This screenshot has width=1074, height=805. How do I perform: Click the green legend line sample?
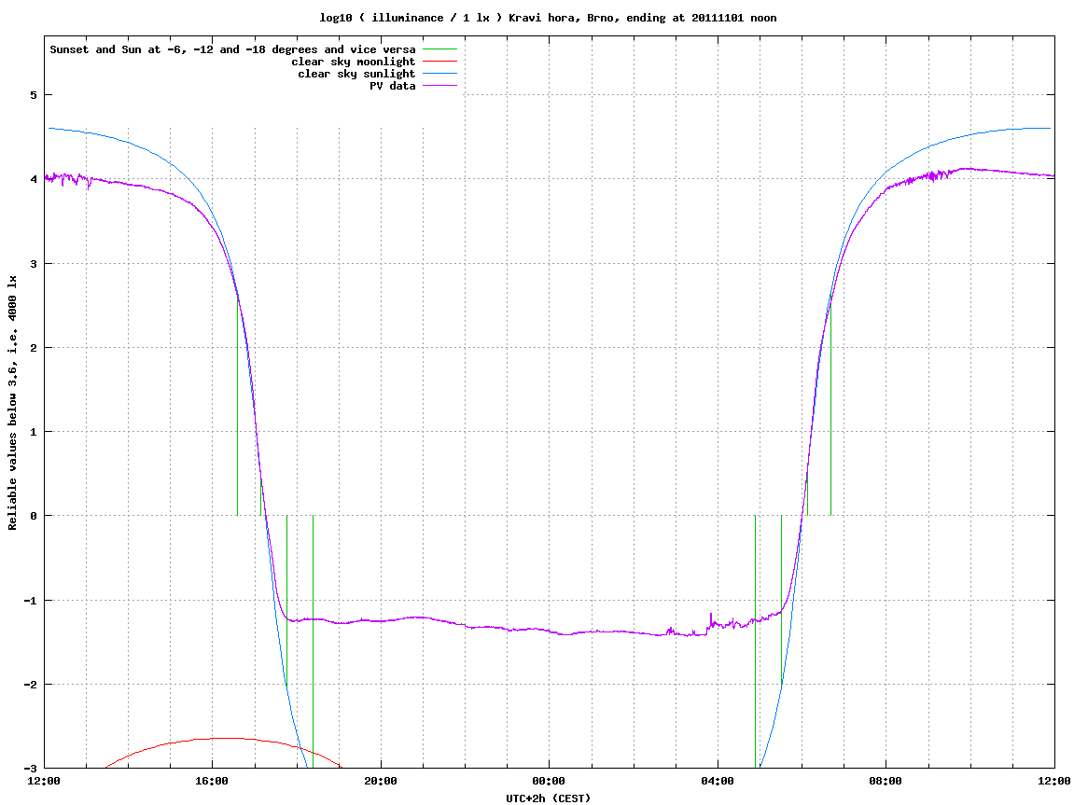pyautogui.click(x=439, y=49)
